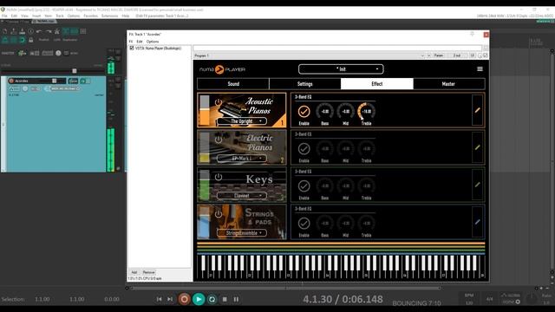Open the Program 1 preset dropdown
This screenshot has height=312, width=555.
[x=309, y=55]
